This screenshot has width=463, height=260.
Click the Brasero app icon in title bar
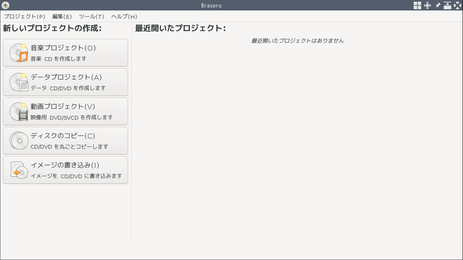[x=5, y=5]
